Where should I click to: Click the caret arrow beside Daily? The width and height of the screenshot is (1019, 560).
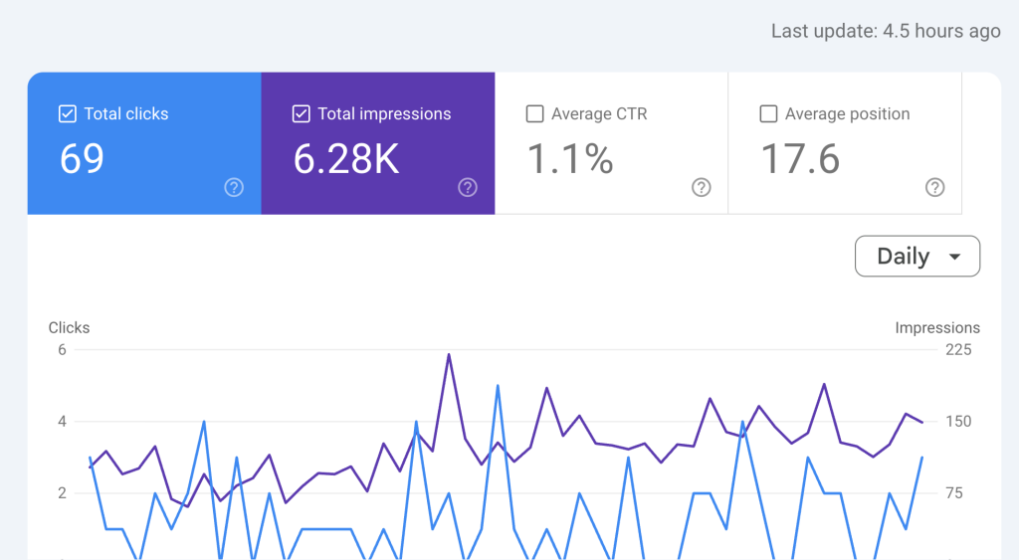(x=955, y=257)
